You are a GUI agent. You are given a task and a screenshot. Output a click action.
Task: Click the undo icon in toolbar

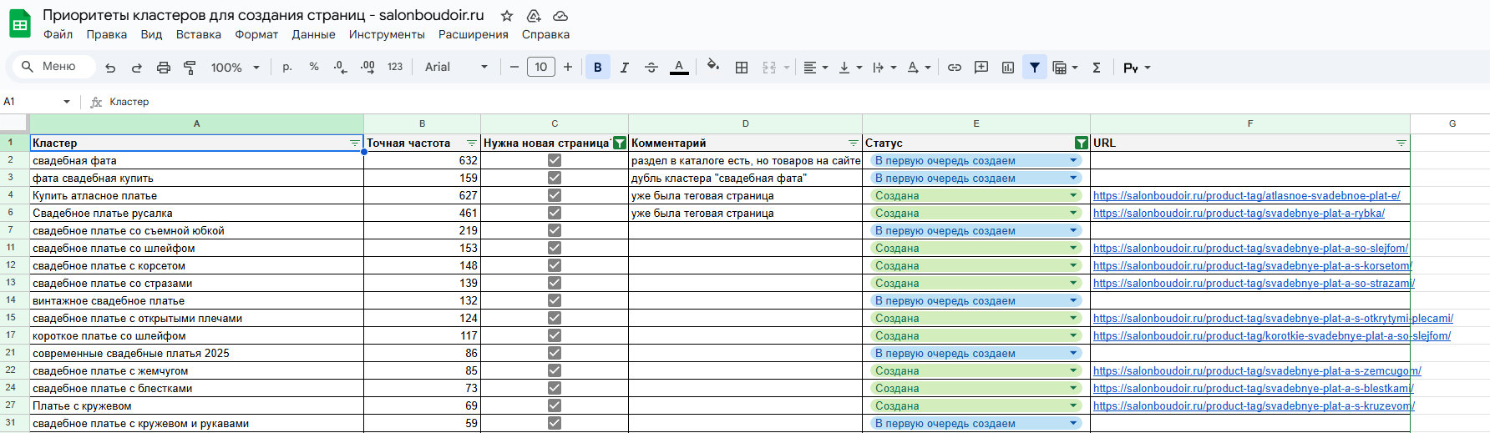[x=110, y=68]
